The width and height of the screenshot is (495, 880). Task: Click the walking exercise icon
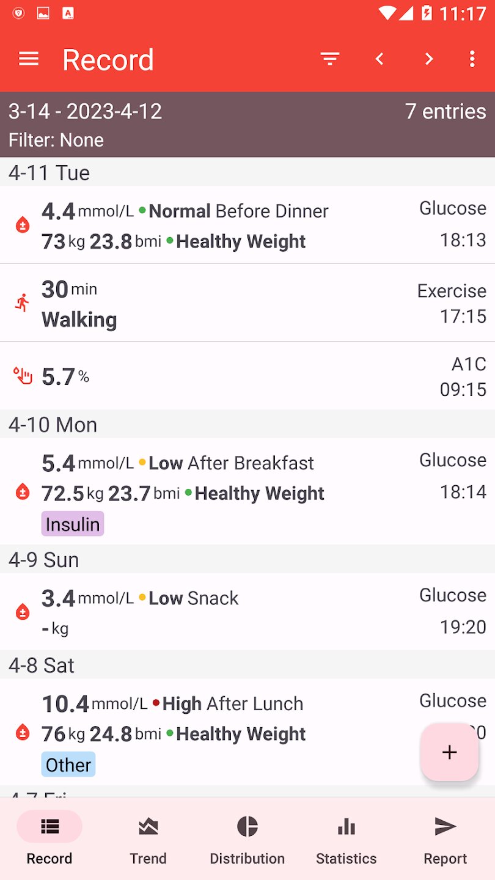[x=23, y=303]
